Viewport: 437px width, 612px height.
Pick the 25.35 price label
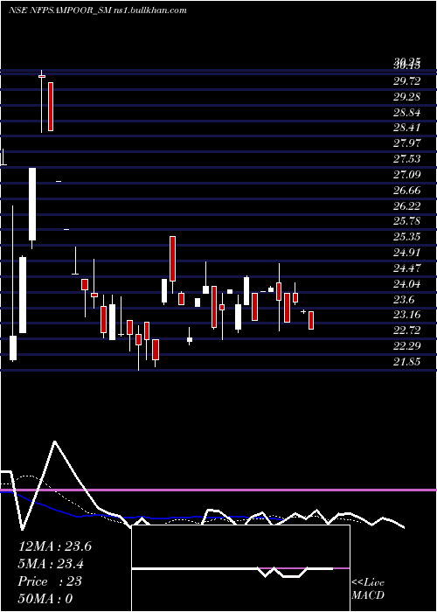[x=407, y=237]
